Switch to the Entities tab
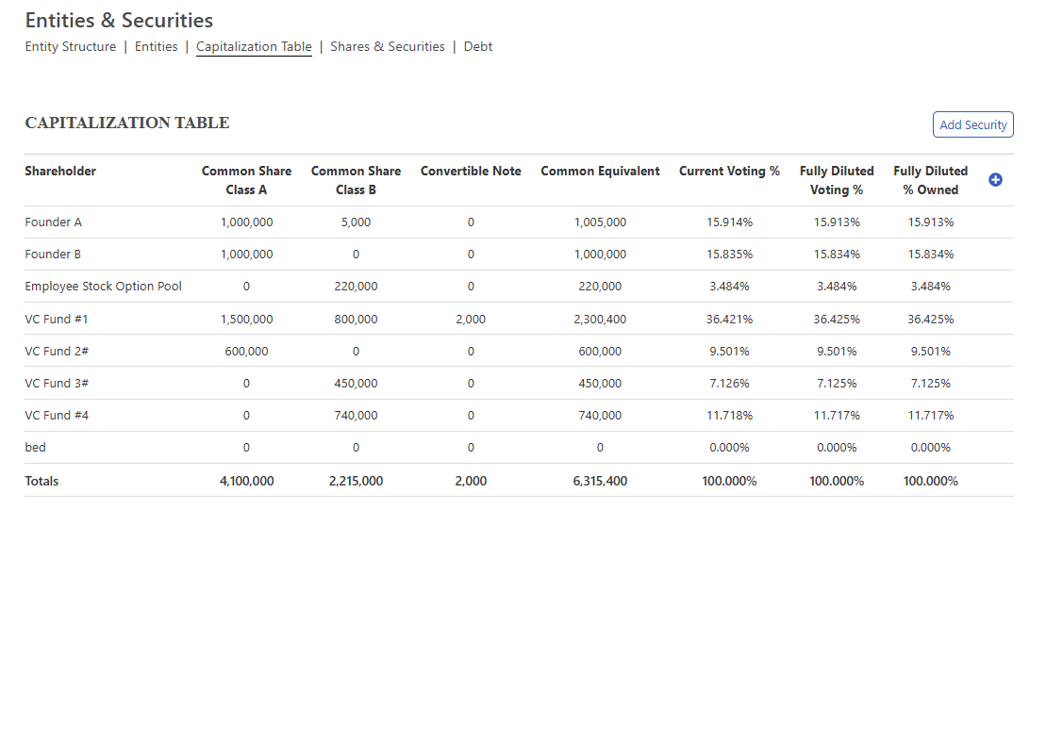The height and width of the screenshot is (756, 1046). tap(156, 46)
